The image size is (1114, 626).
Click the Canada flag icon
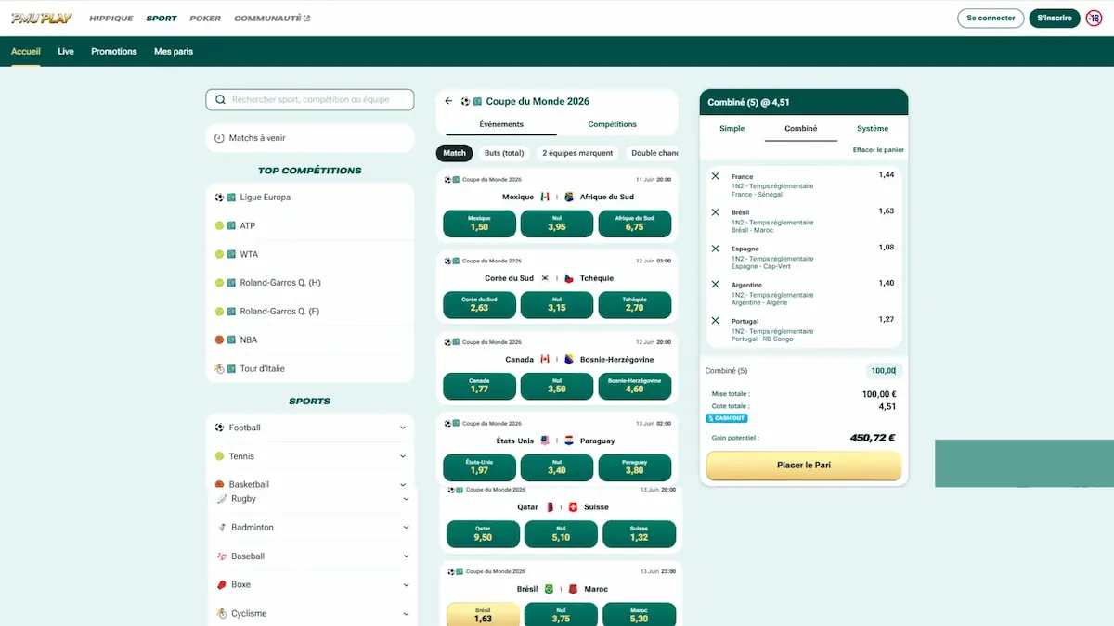tap(545, 359)
